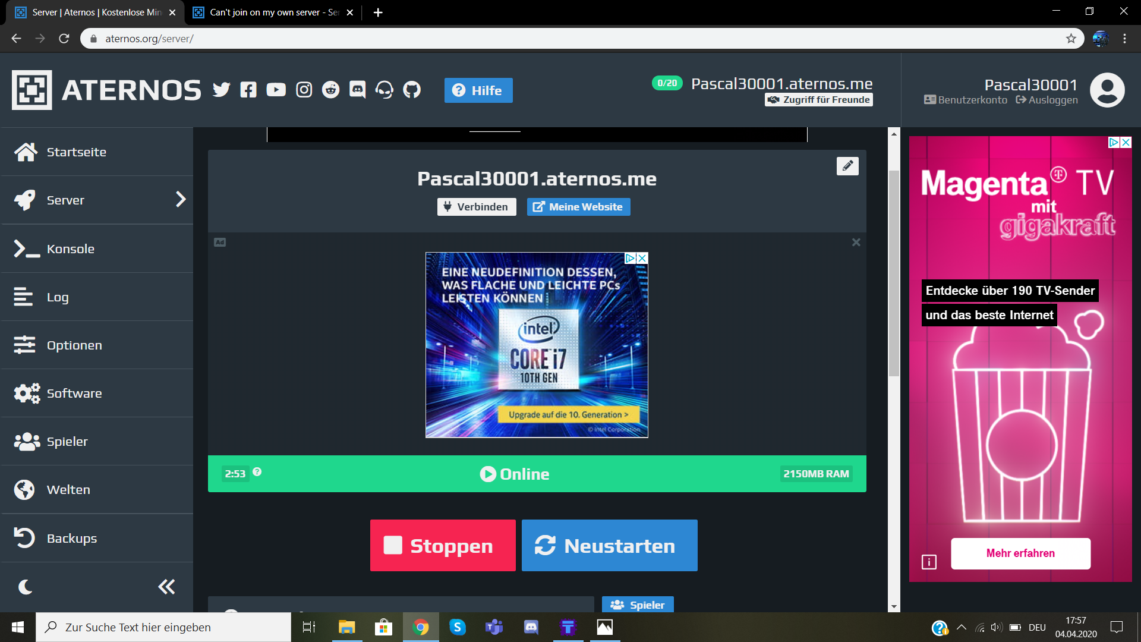Go back in browser history

[16, 39]
